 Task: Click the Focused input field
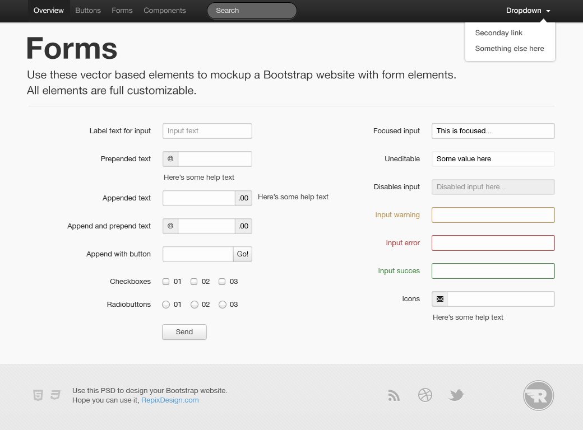point(493,131)
